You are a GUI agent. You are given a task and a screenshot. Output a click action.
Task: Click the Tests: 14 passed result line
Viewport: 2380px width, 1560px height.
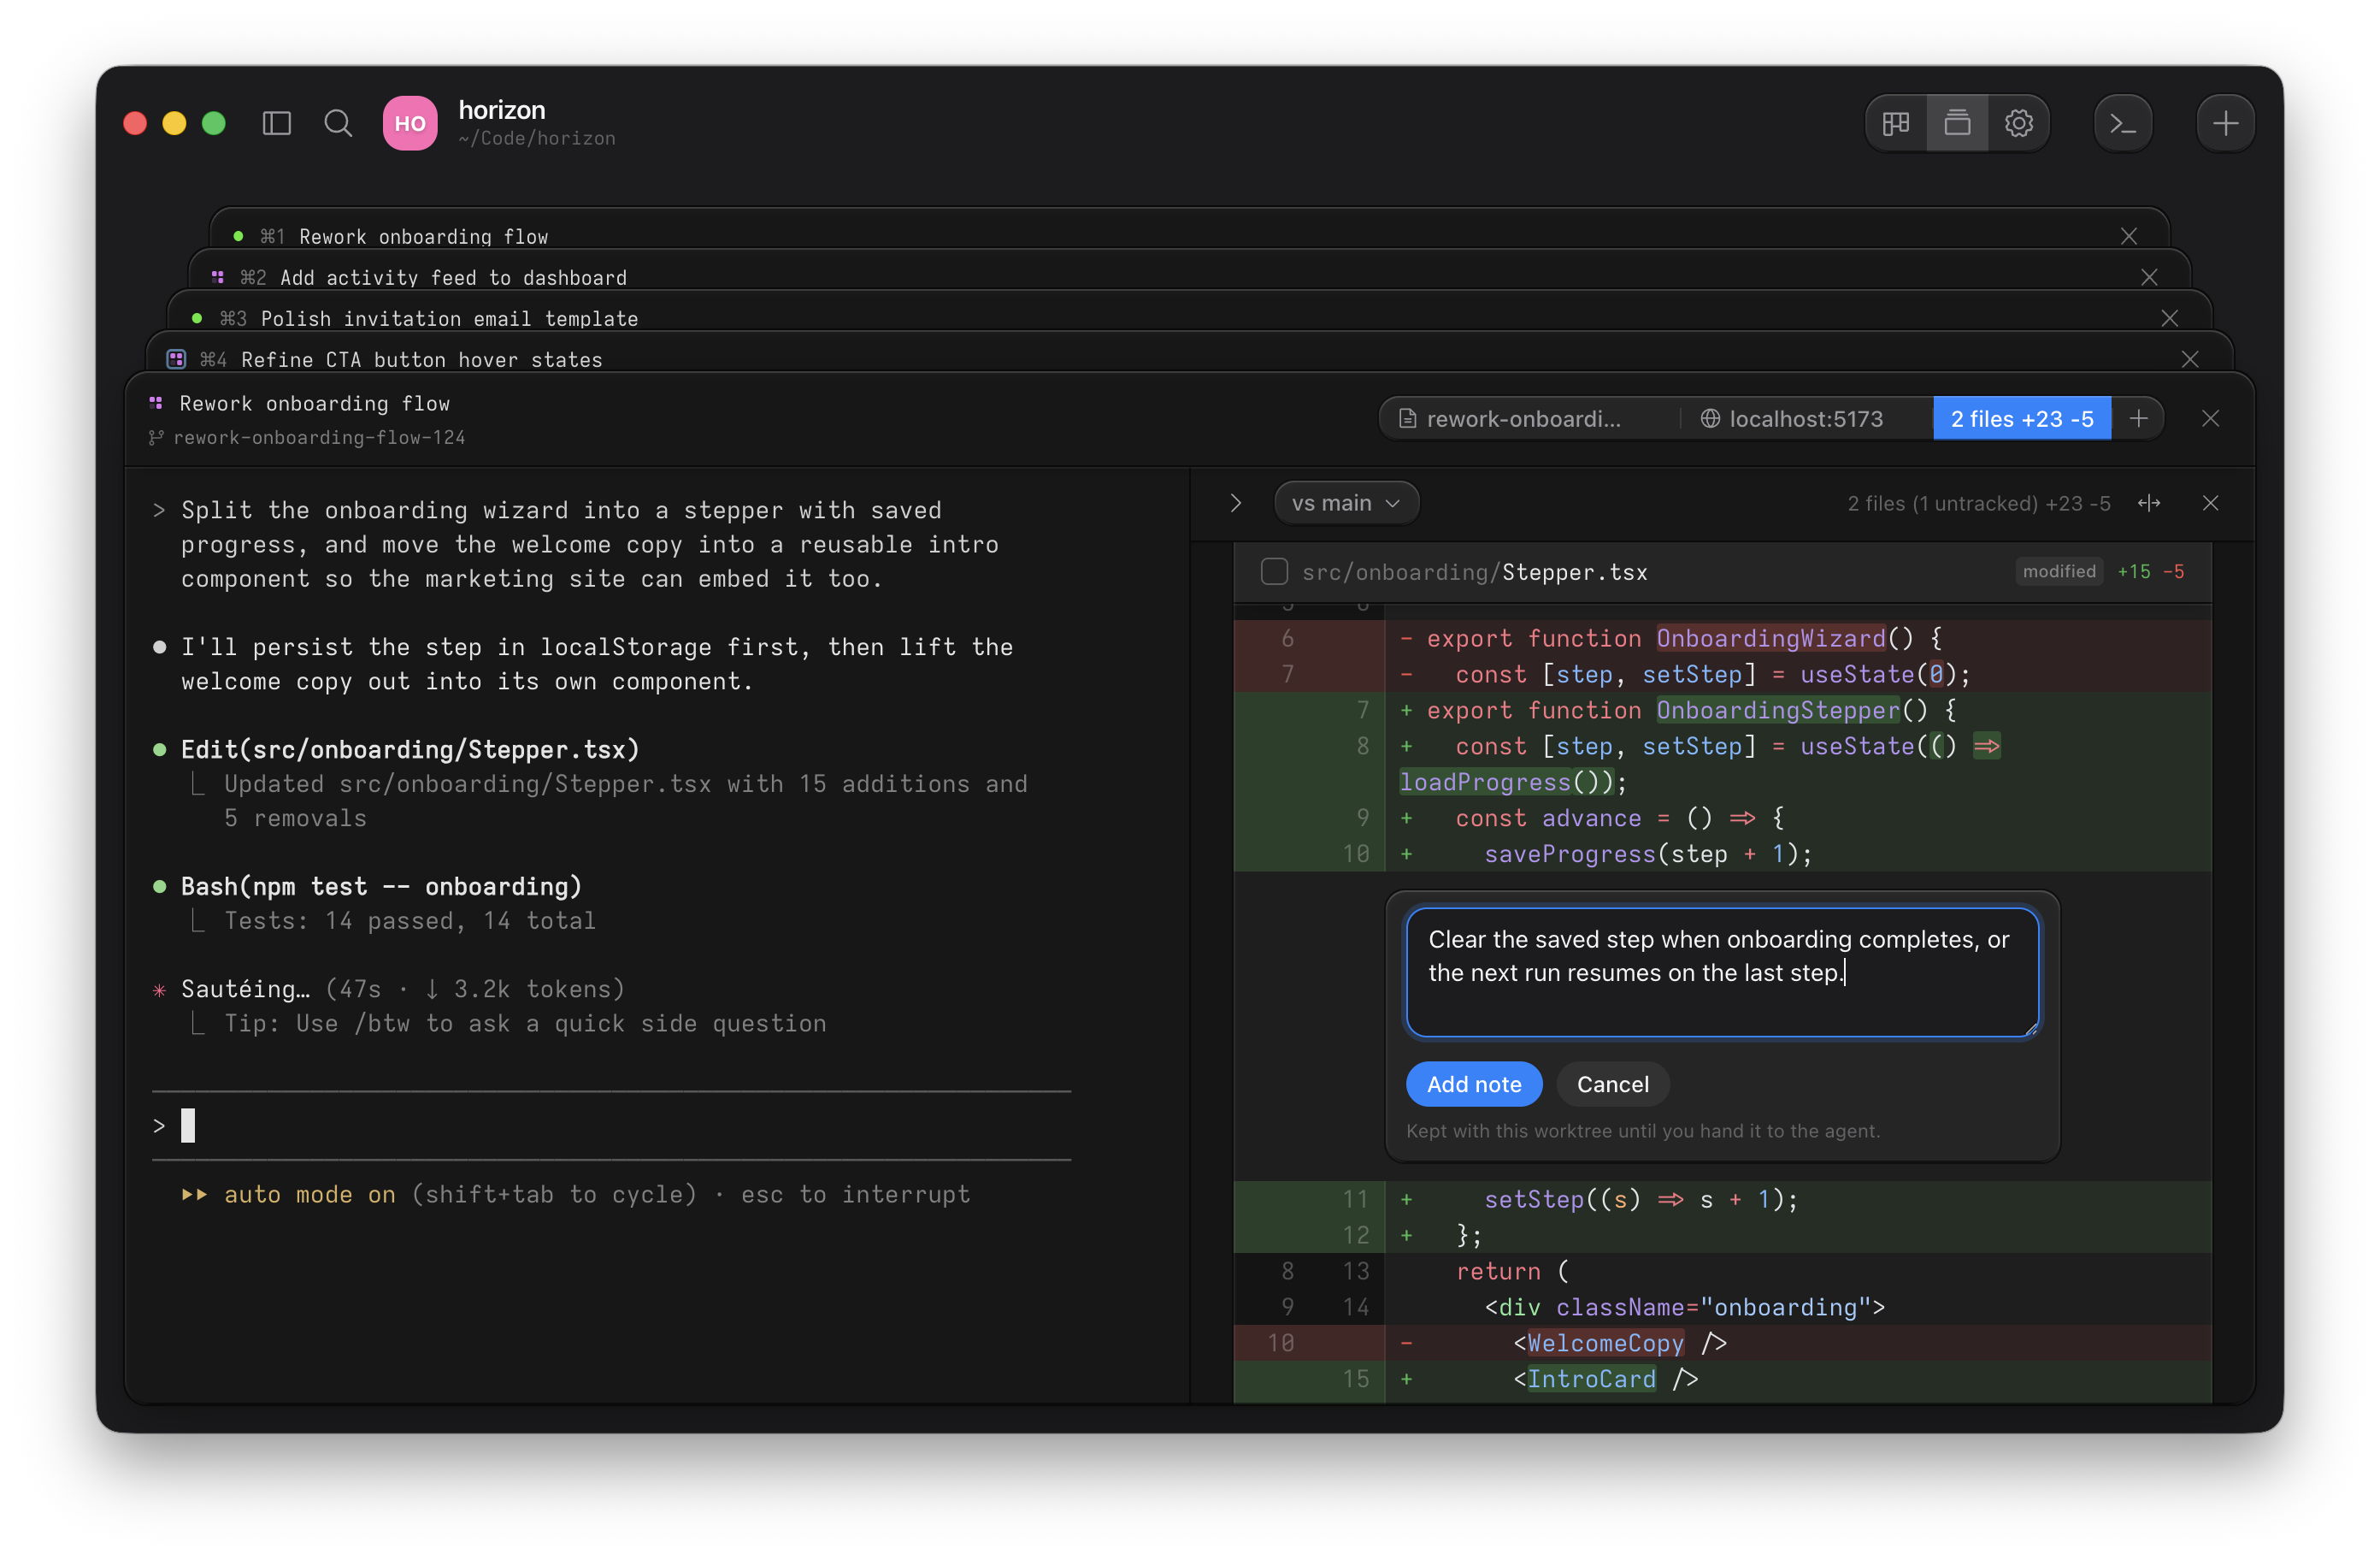[409, 920]
